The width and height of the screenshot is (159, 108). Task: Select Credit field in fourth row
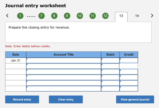click(x=129, y=77)
